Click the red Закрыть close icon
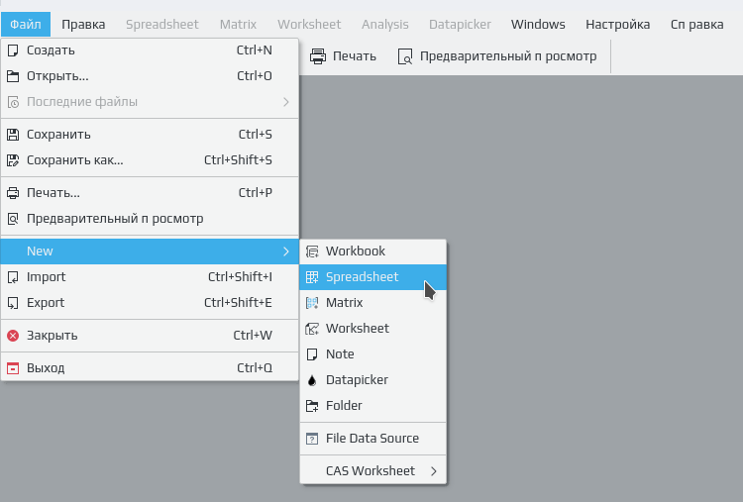The height and width of the screenshot is (502, 743). (x=13, y=336)
